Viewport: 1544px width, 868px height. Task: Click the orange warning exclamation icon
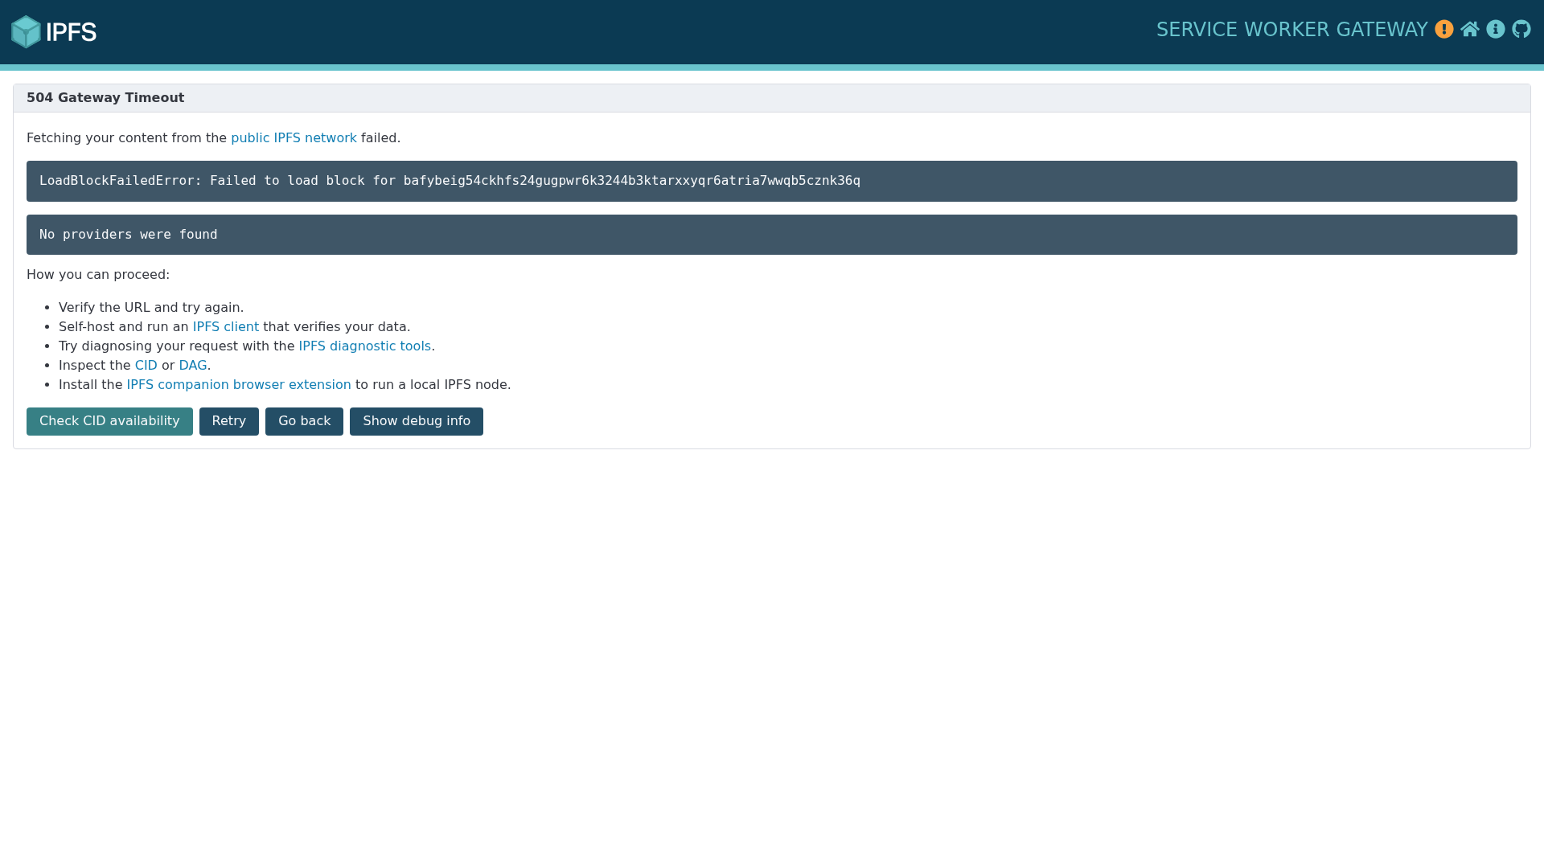(x=1444, y=30)
